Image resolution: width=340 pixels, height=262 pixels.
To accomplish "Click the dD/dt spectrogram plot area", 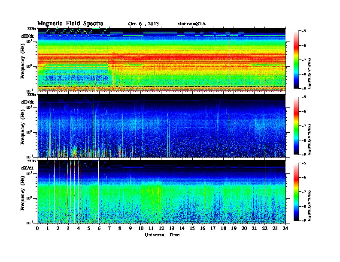I will [x=161, y=126].
